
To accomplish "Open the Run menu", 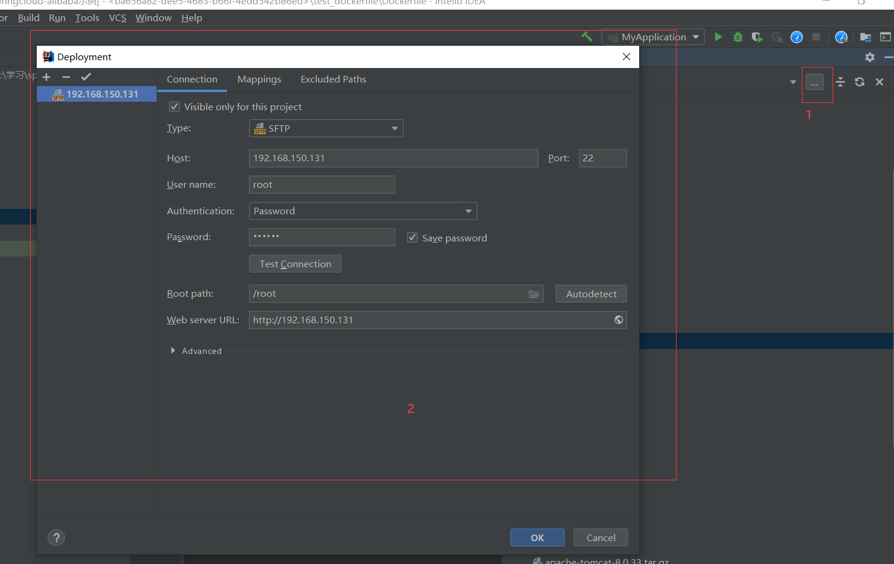I will tap(57, 18).
